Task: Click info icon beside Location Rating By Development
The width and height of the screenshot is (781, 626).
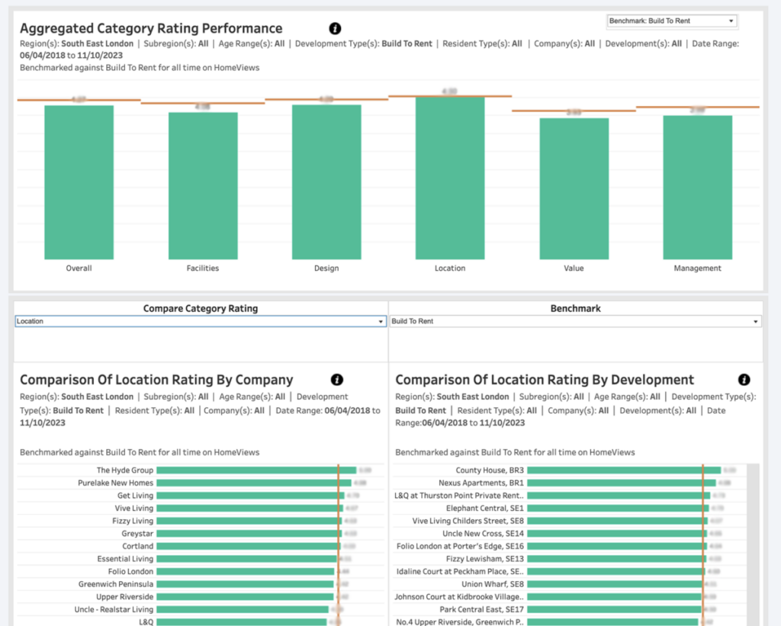Action: click(744, 380)
